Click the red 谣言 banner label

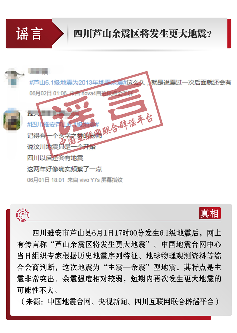[29, 34]
